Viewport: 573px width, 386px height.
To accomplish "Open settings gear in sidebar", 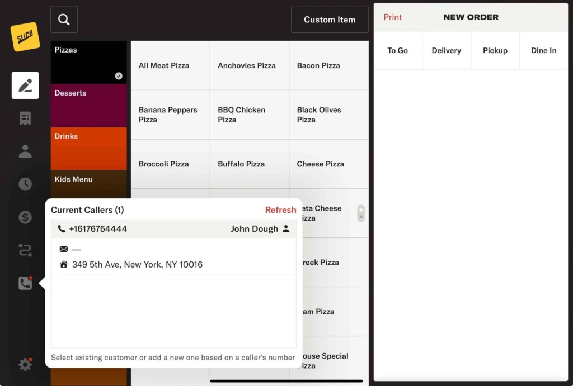I will pyautogui.click(x=25, y=365).
